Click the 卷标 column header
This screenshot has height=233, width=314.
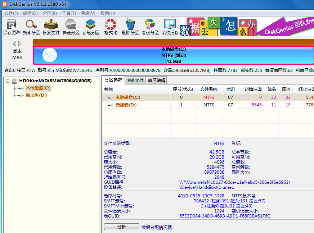[x=136, y=89]
